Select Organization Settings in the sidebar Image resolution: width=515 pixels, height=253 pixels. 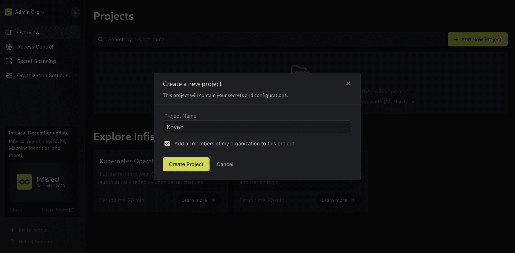tap(42, 75)
